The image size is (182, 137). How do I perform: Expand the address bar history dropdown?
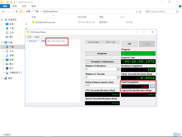click(136, 11)
